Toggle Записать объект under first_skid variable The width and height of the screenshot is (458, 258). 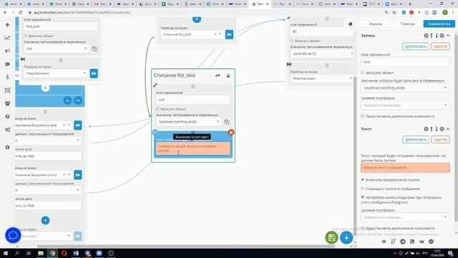(26, 35)
